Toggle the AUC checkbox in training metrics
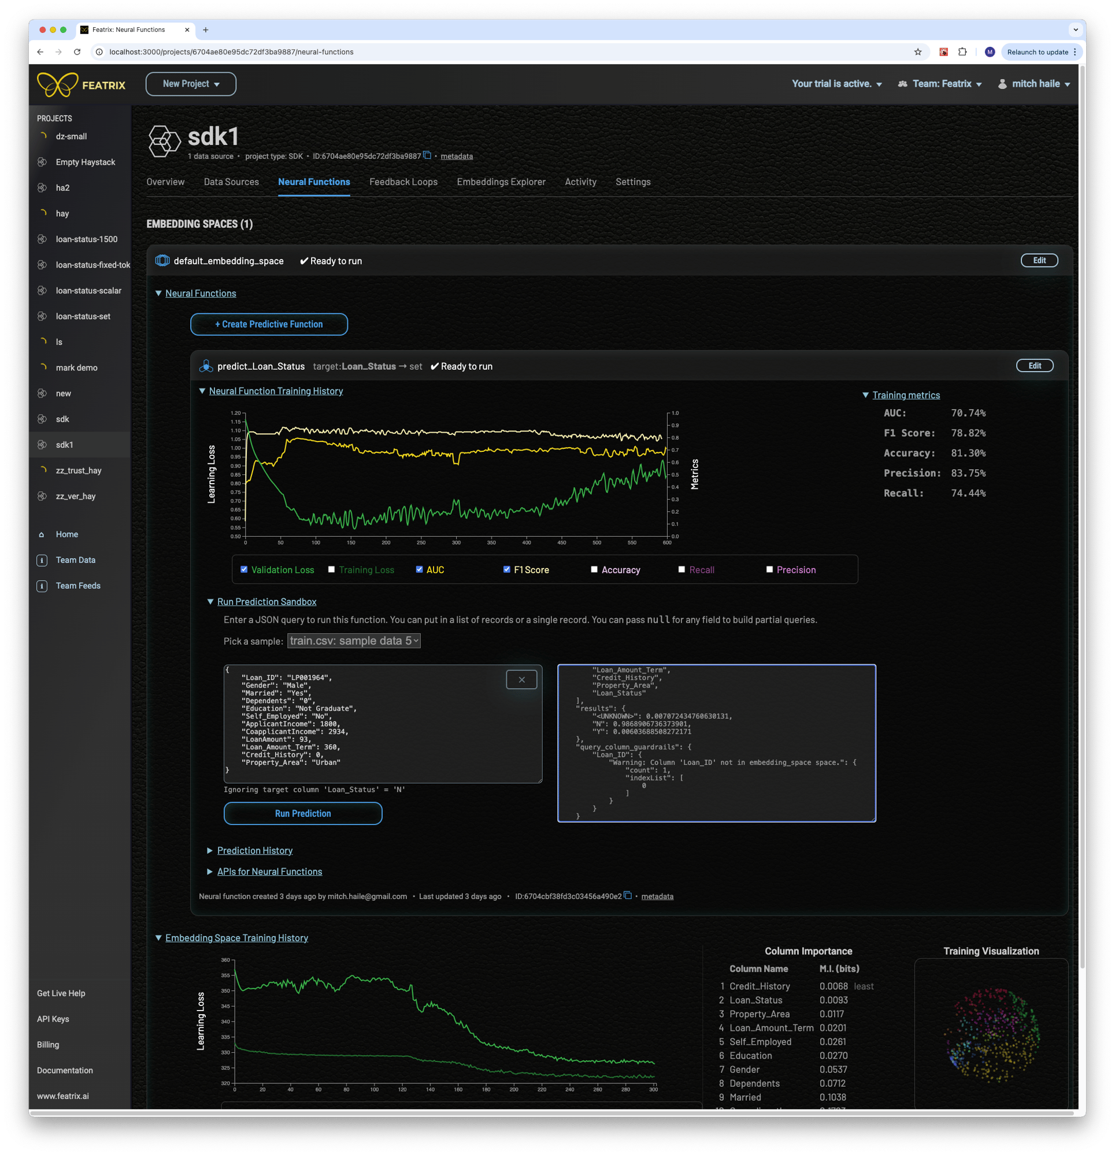This screenshot has height=1155, width=1115. click(x=421, y=569)
